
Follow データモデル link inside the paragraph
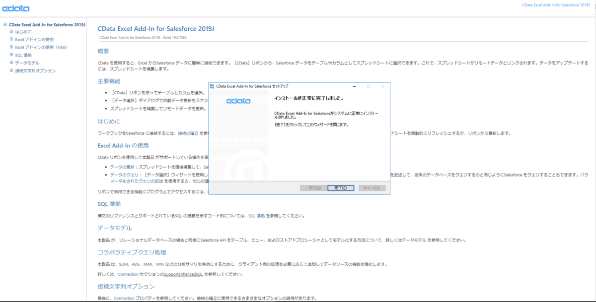414,240
